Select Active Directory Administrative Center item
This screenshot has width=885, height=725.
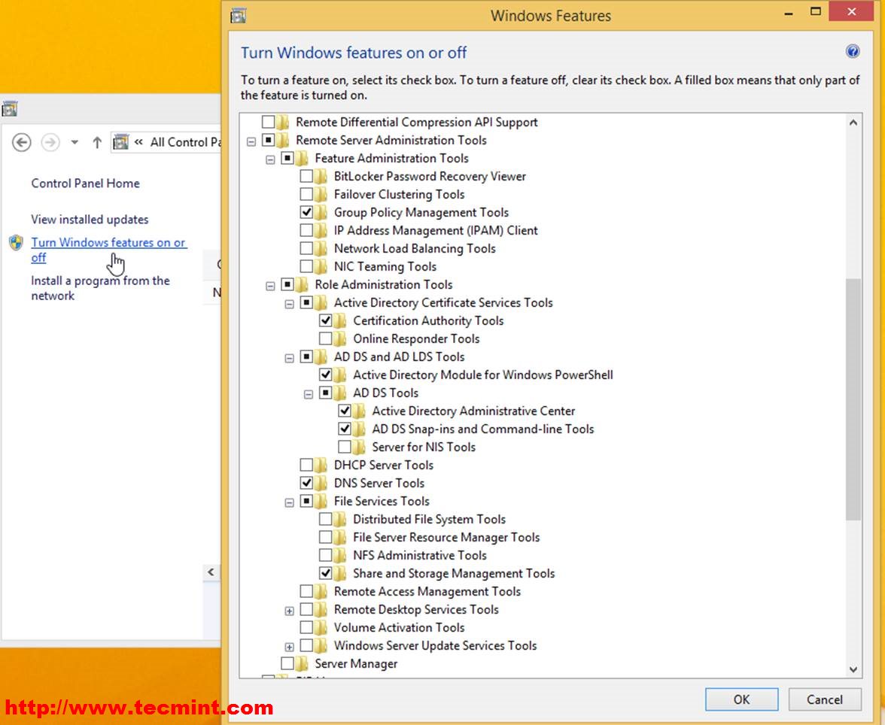473,411
